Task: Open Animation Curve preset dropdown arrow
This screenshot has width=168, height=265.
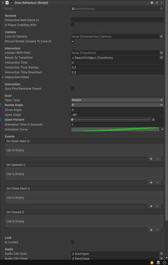Action: [x=162, y=129]
